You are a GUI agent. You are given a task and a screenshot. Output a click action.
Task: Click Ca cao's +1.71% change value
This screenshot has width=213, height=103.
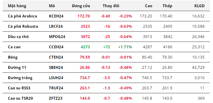point(125,47)
